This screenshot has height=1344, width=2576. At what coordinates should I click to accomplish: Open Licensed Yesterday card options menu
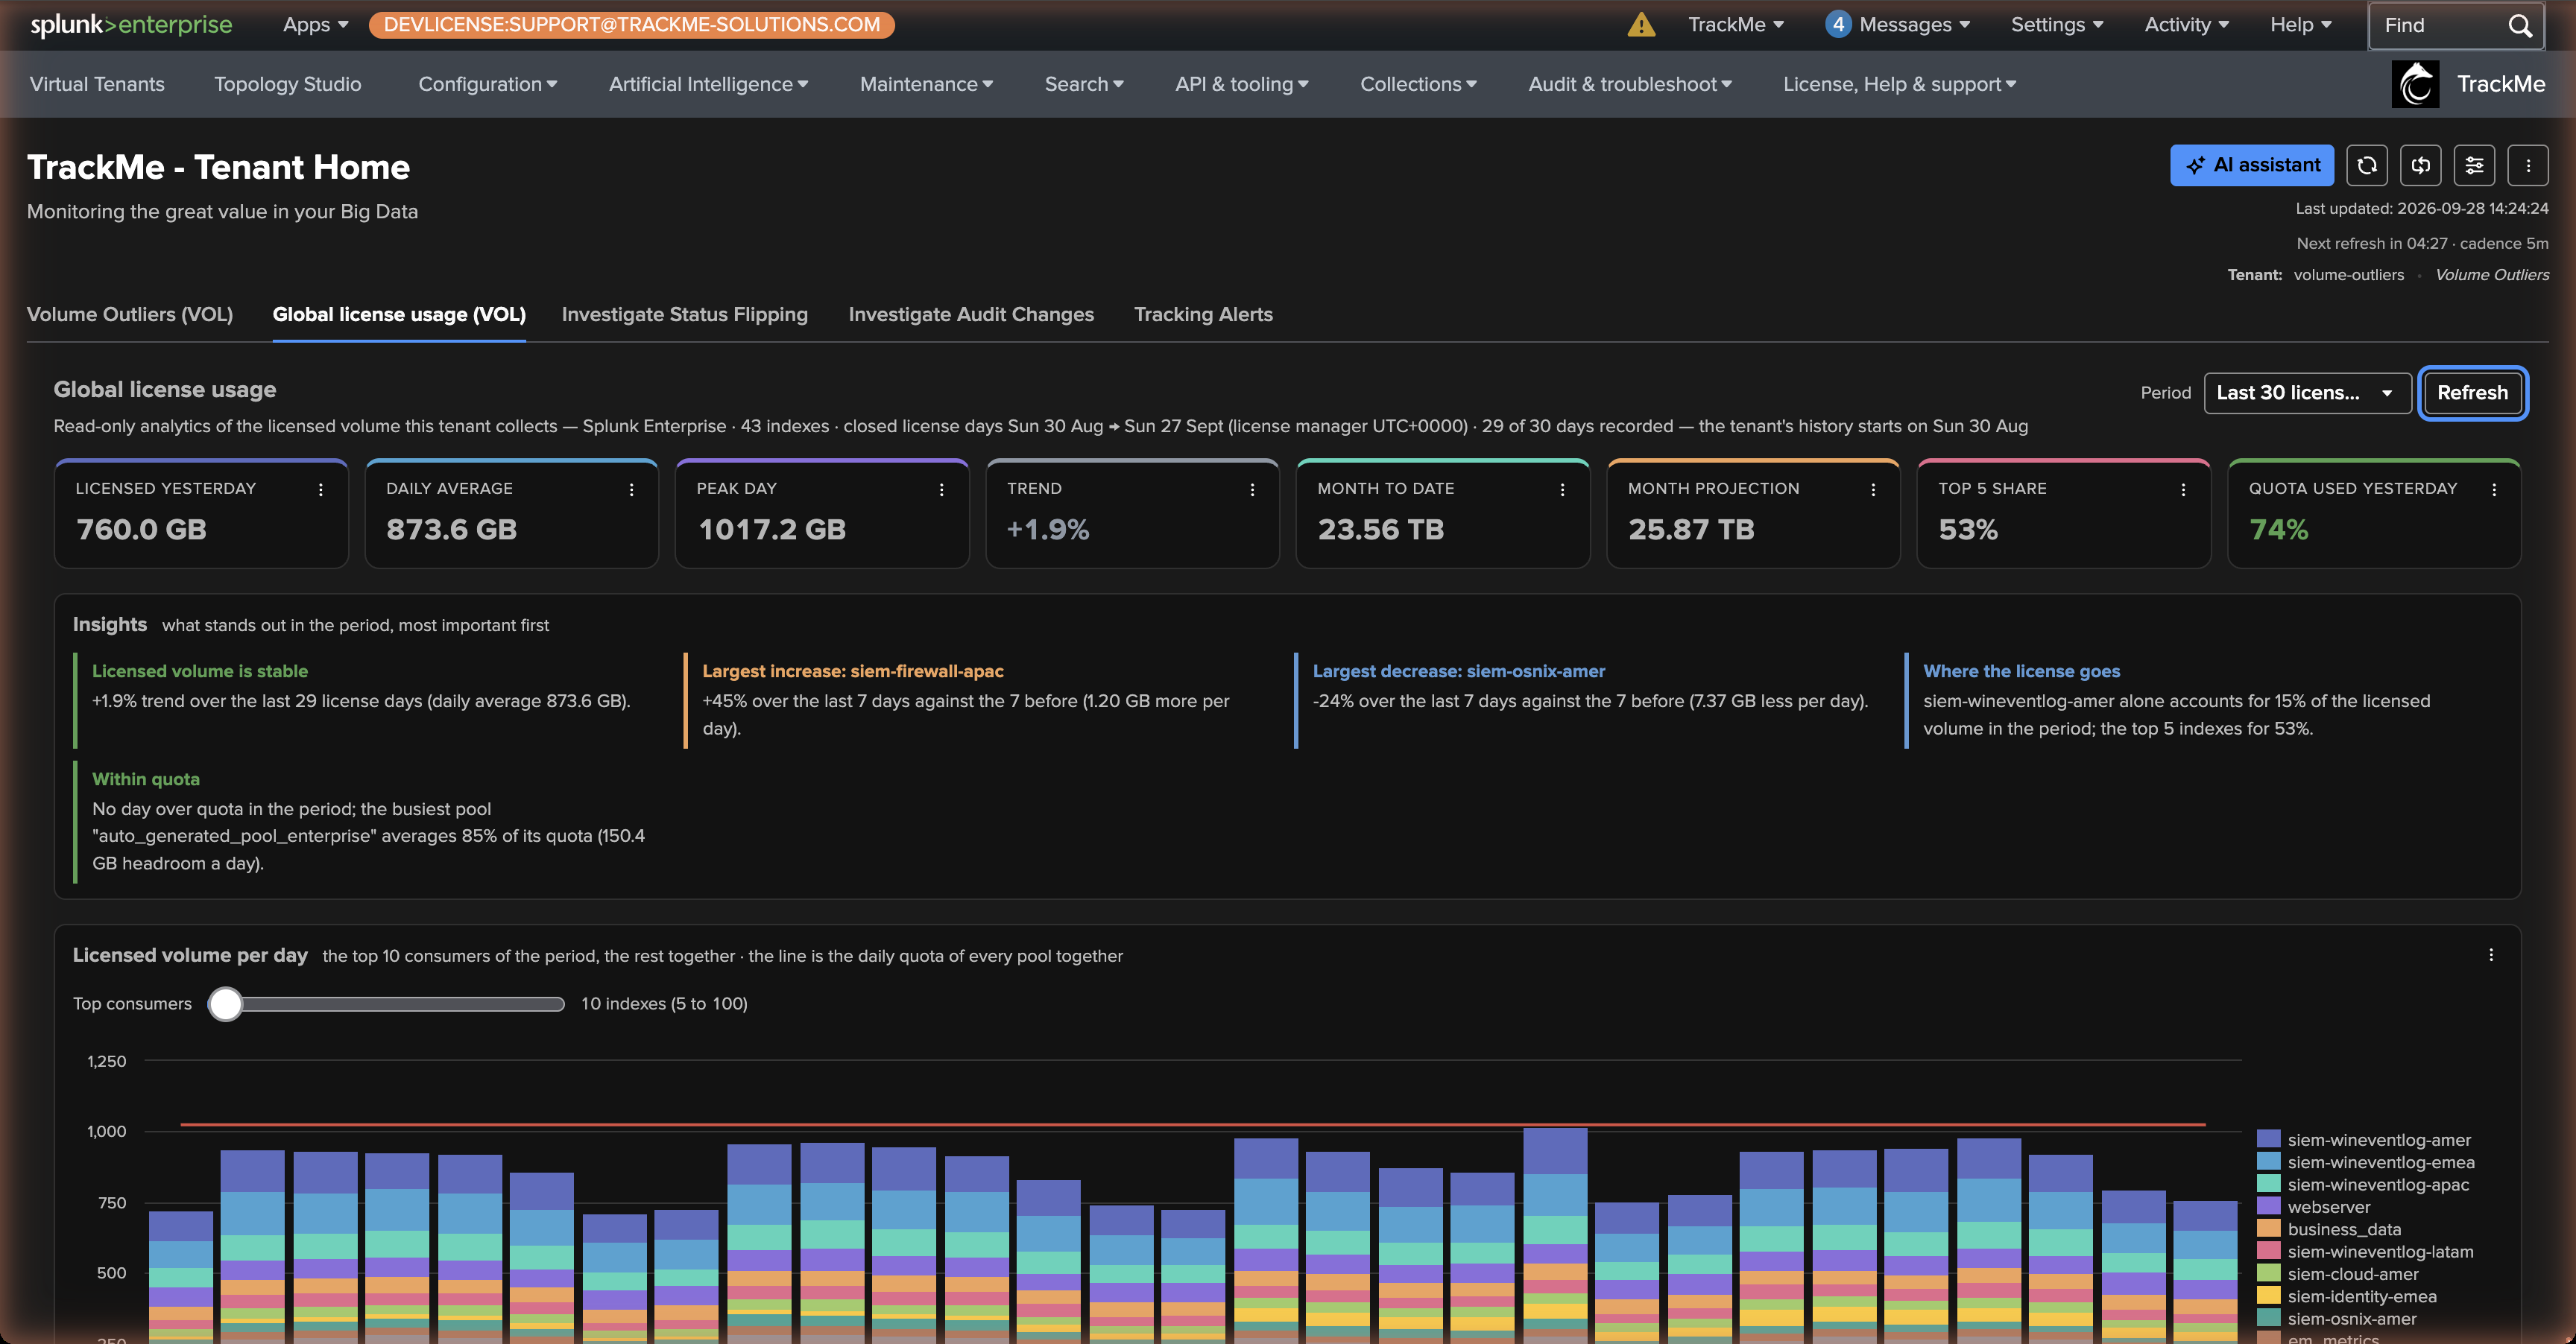321,489
